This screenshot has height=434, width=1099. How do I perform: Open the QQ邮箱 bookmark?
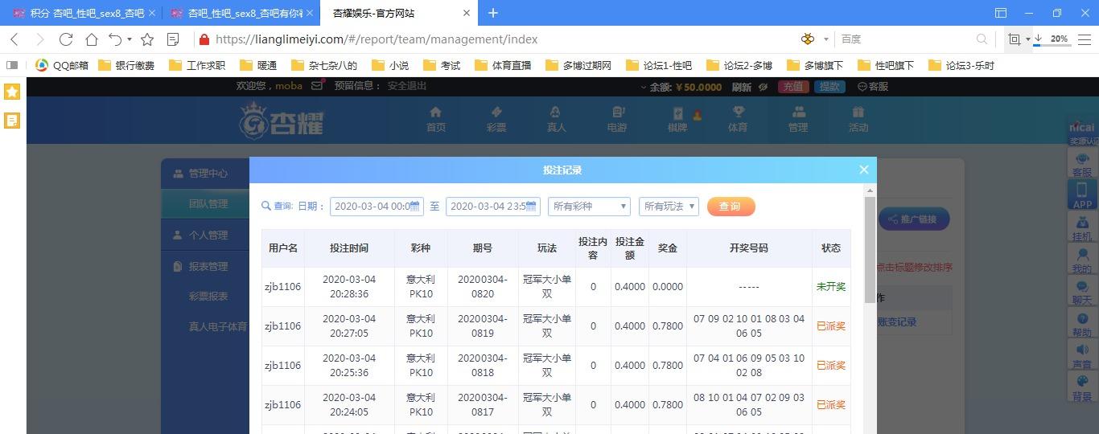tap(63, 65)
